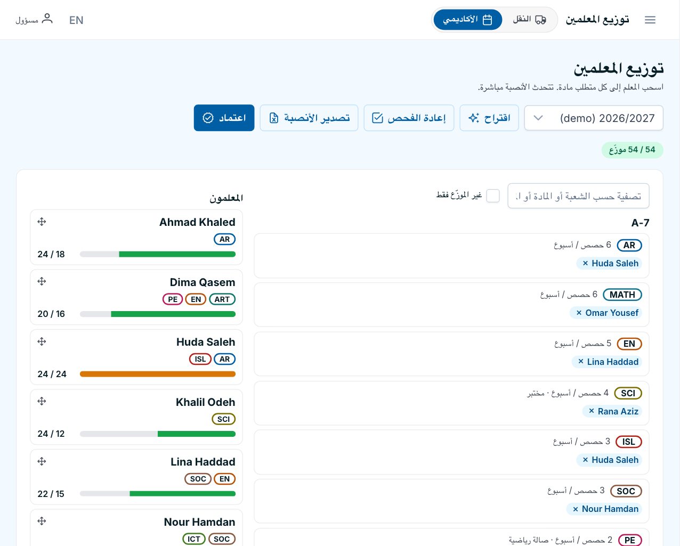The image size is (680, 546).
Task: Click the PE tag on Dima Qasem
Action: tap(173, 299)
